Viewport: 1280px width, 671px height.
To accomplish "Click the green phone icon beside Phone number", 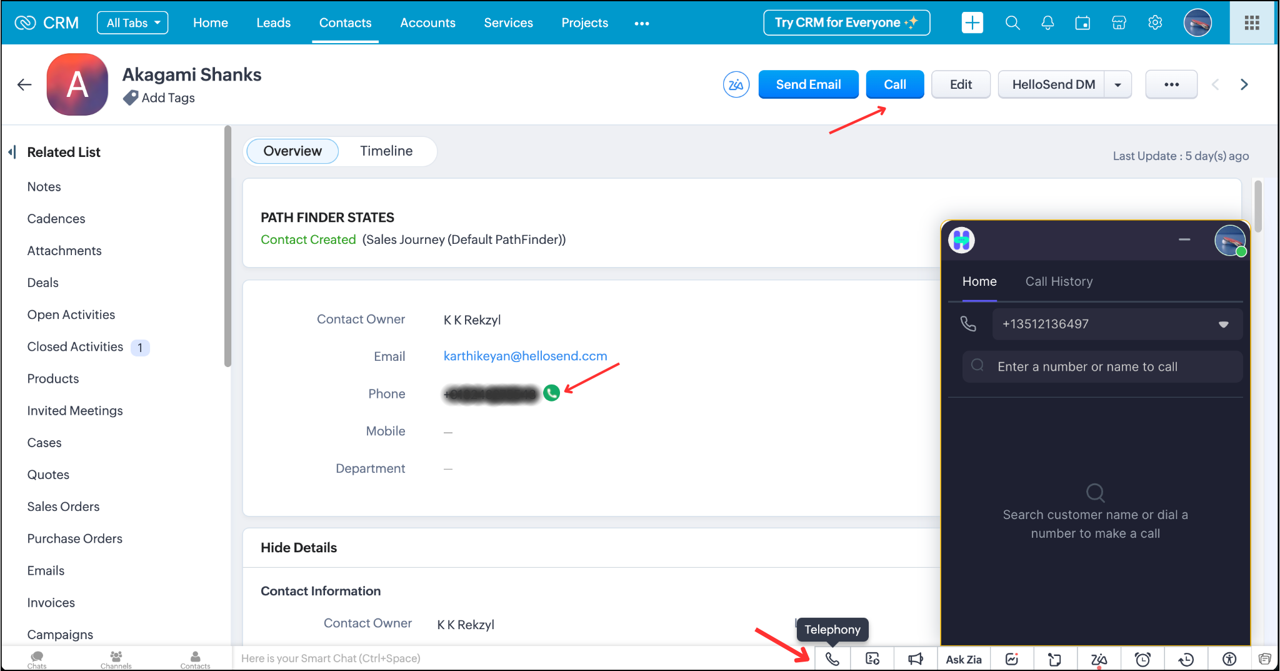I will [551, 393].
